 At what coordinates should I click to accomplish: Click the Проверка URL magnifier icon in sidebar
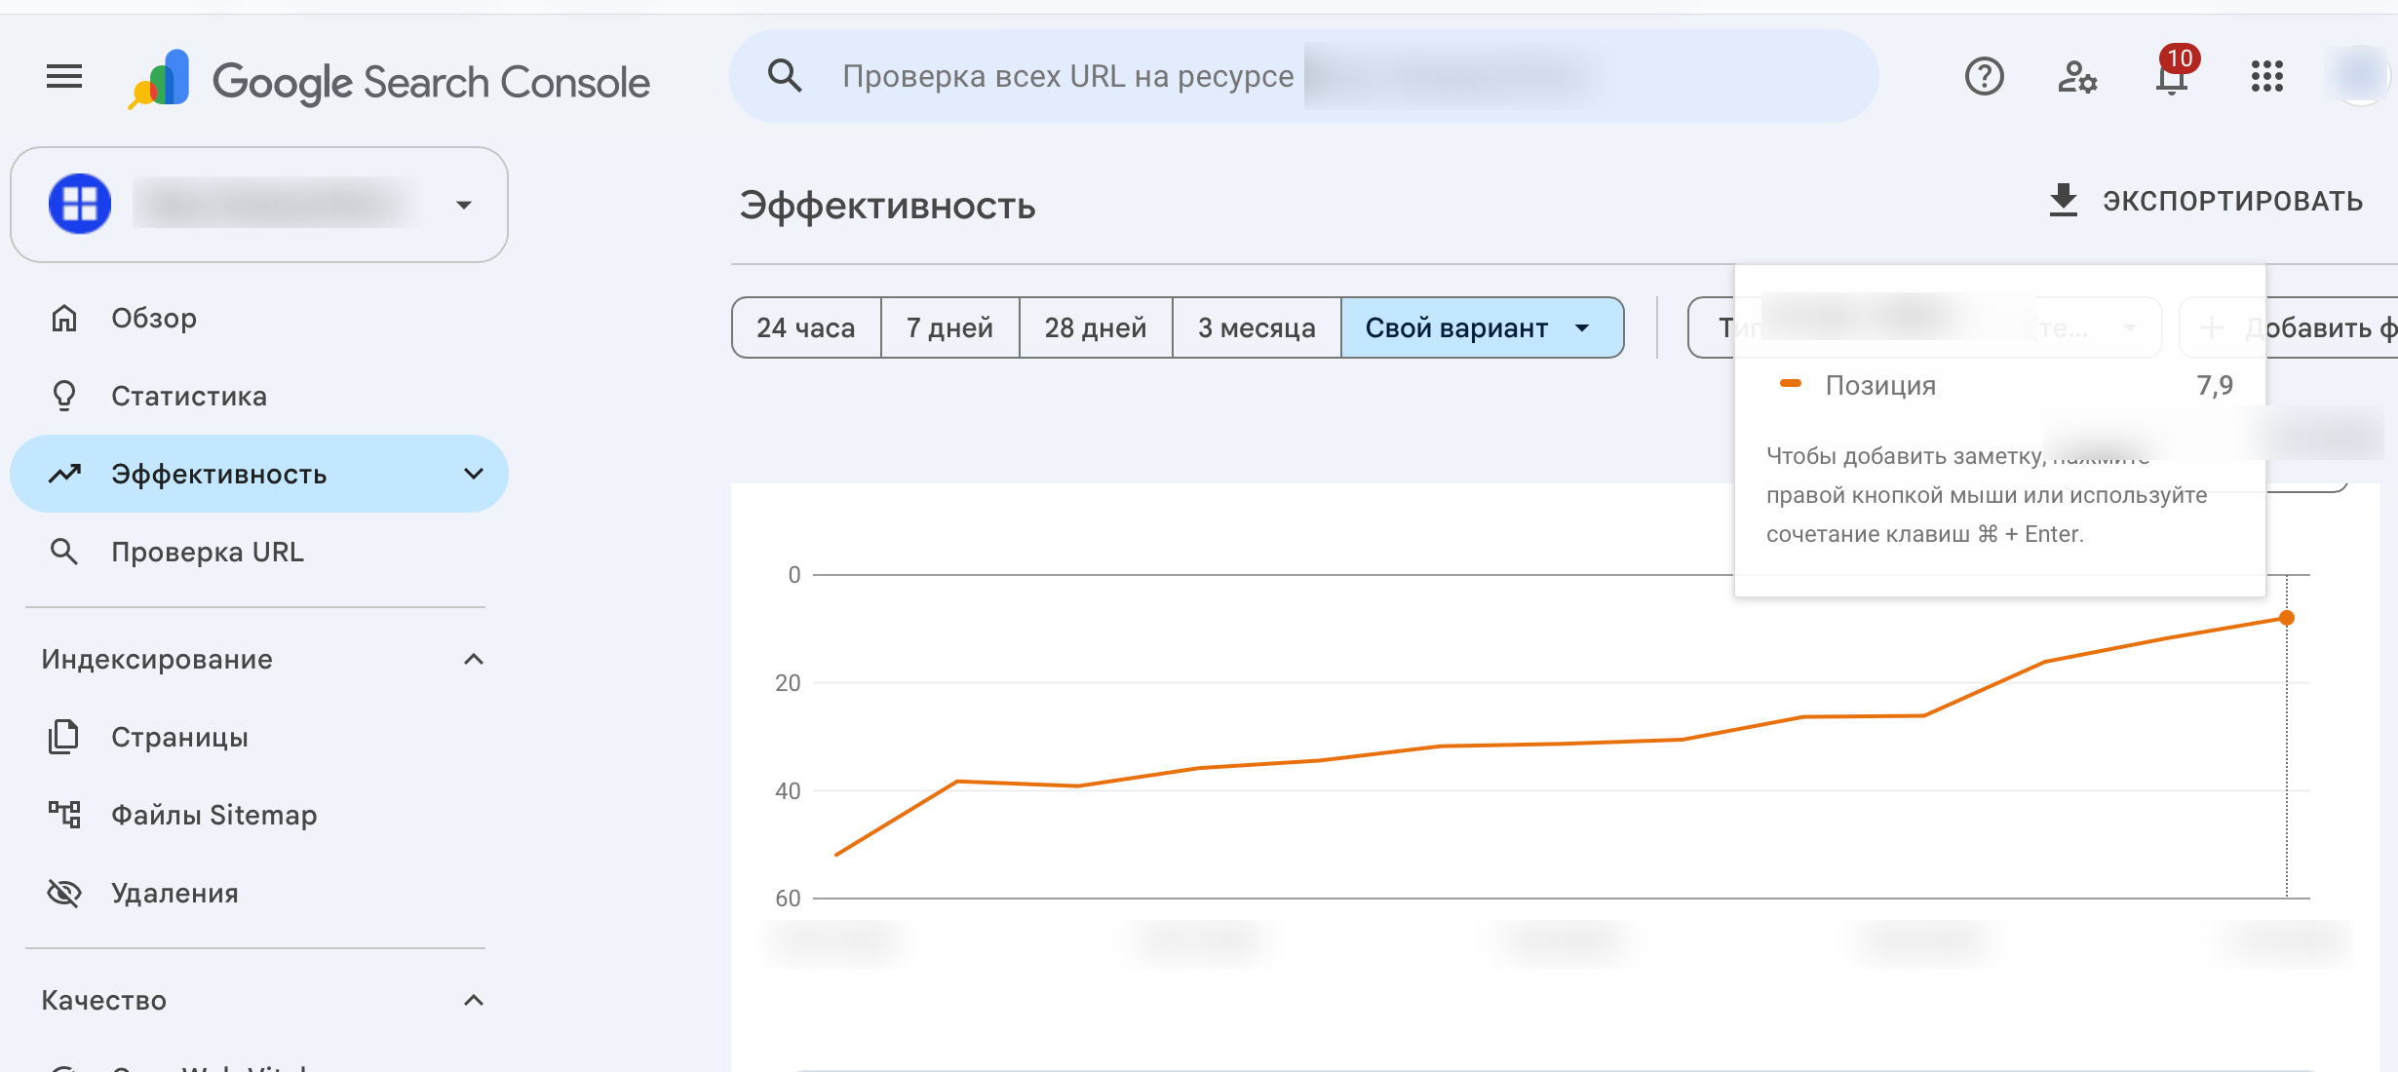click(64, 552)
